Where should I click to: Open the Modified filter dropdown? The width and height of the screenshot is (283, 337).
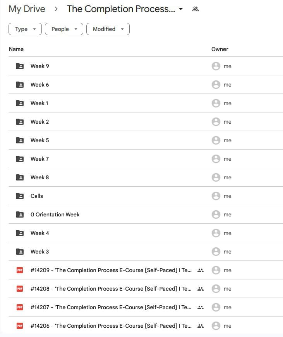coord(108,29)
